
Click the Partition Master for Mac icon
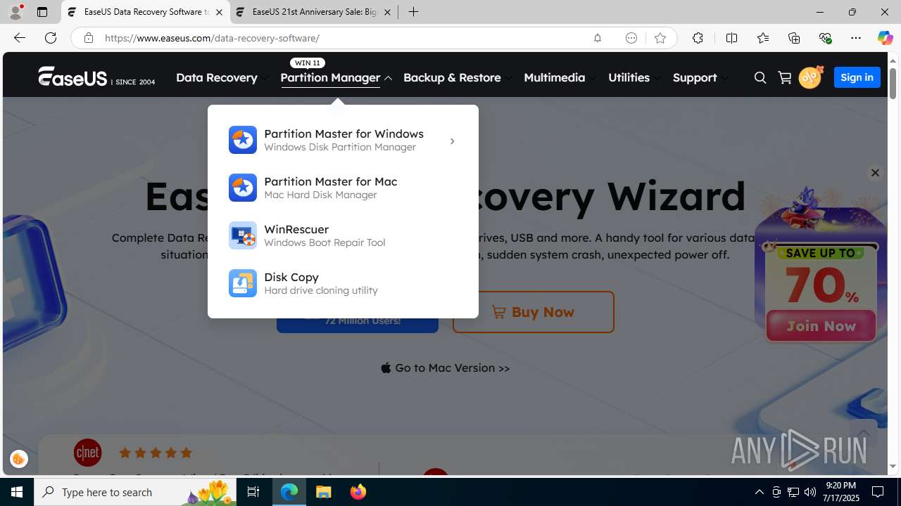243,188
